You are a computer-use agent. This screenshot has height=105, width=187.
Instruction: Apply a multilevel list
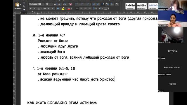88,4
